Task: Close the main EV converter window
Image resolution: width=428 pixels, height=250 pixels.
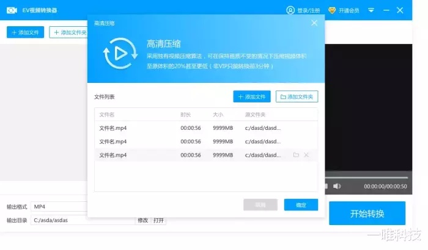Action: click(400, 10)
